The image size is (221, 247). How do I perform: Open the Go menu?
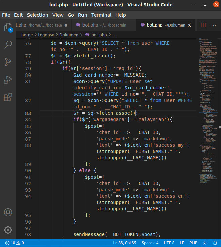tap(71, 15)
